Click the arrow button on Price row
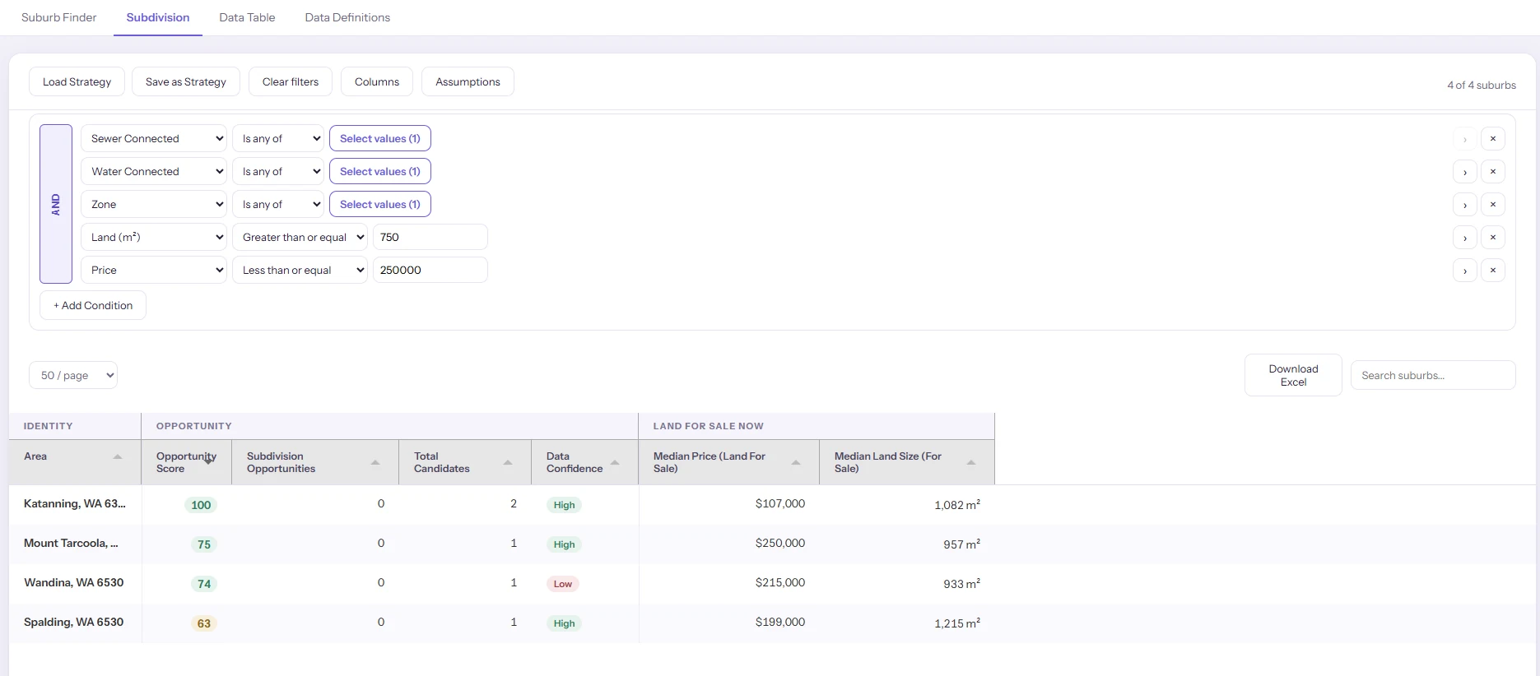Screen dimensions: 1540x676 (1465, 270)
